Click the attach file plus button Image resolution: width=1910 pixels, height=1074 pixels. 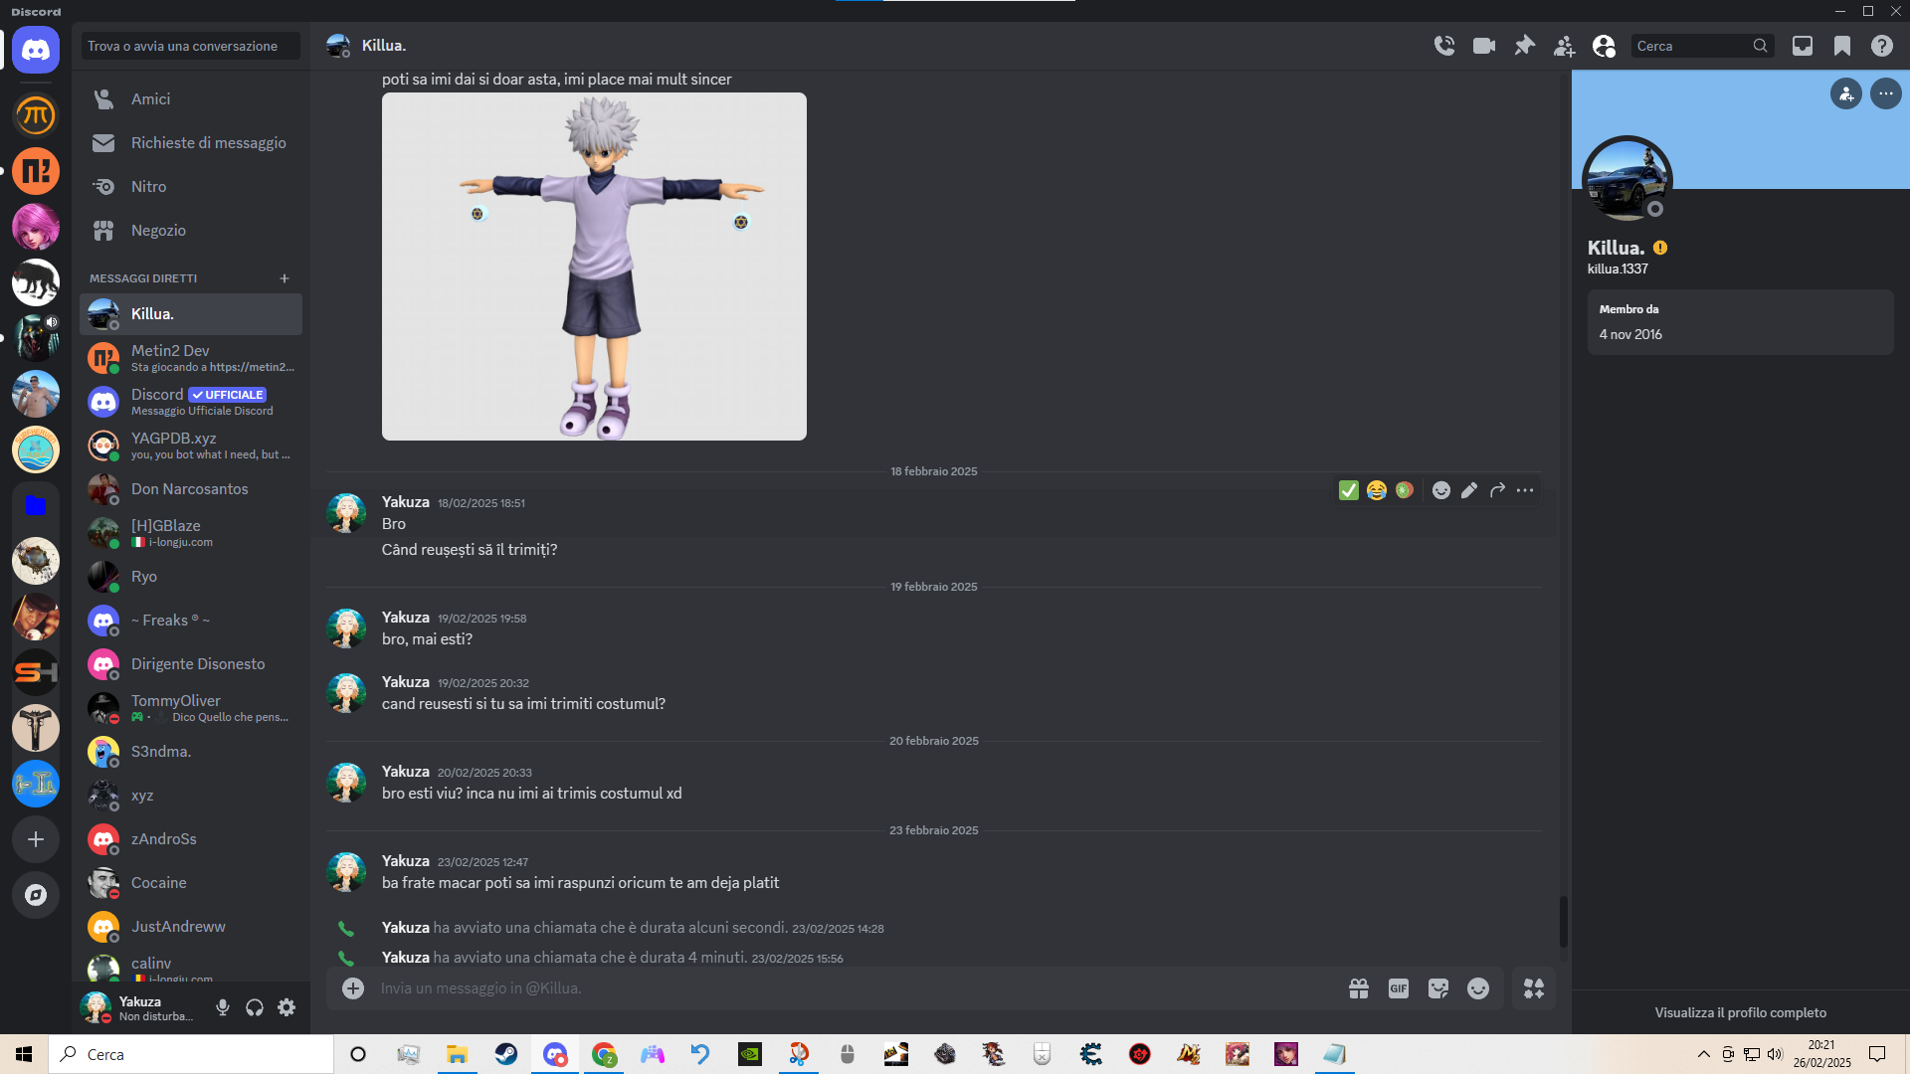pos(353,988)
